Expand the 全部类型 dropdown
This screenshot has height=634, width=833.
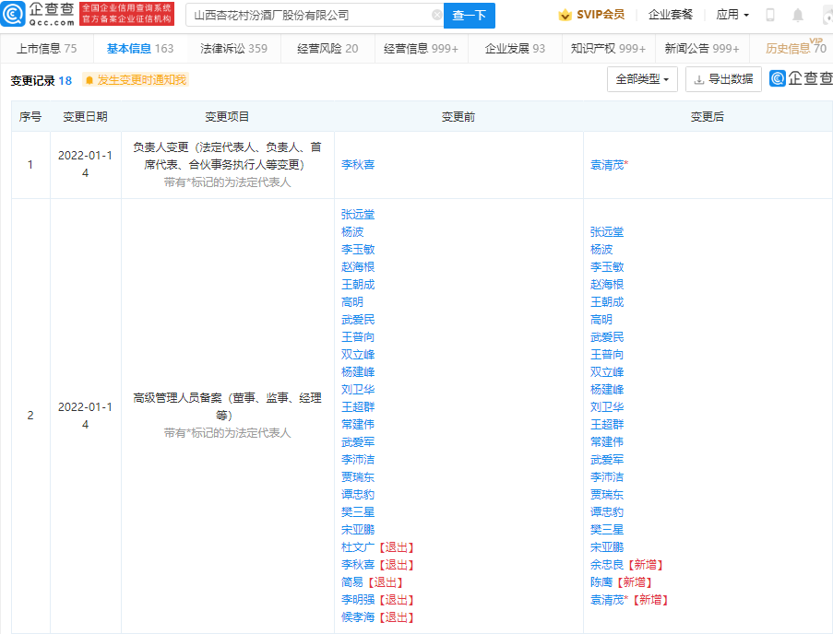tap(642, 79)
